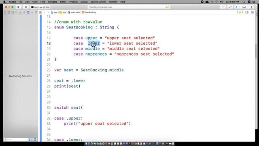Open the Source Control navigator icon

point(9,13)
